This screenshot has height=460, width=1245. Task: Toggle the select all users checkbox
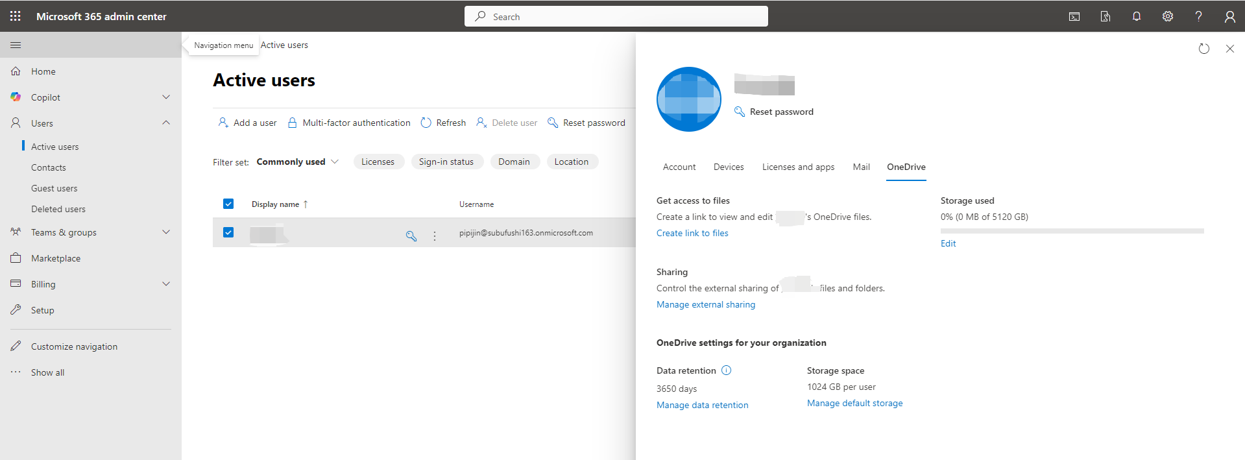[x=228, y=204]
